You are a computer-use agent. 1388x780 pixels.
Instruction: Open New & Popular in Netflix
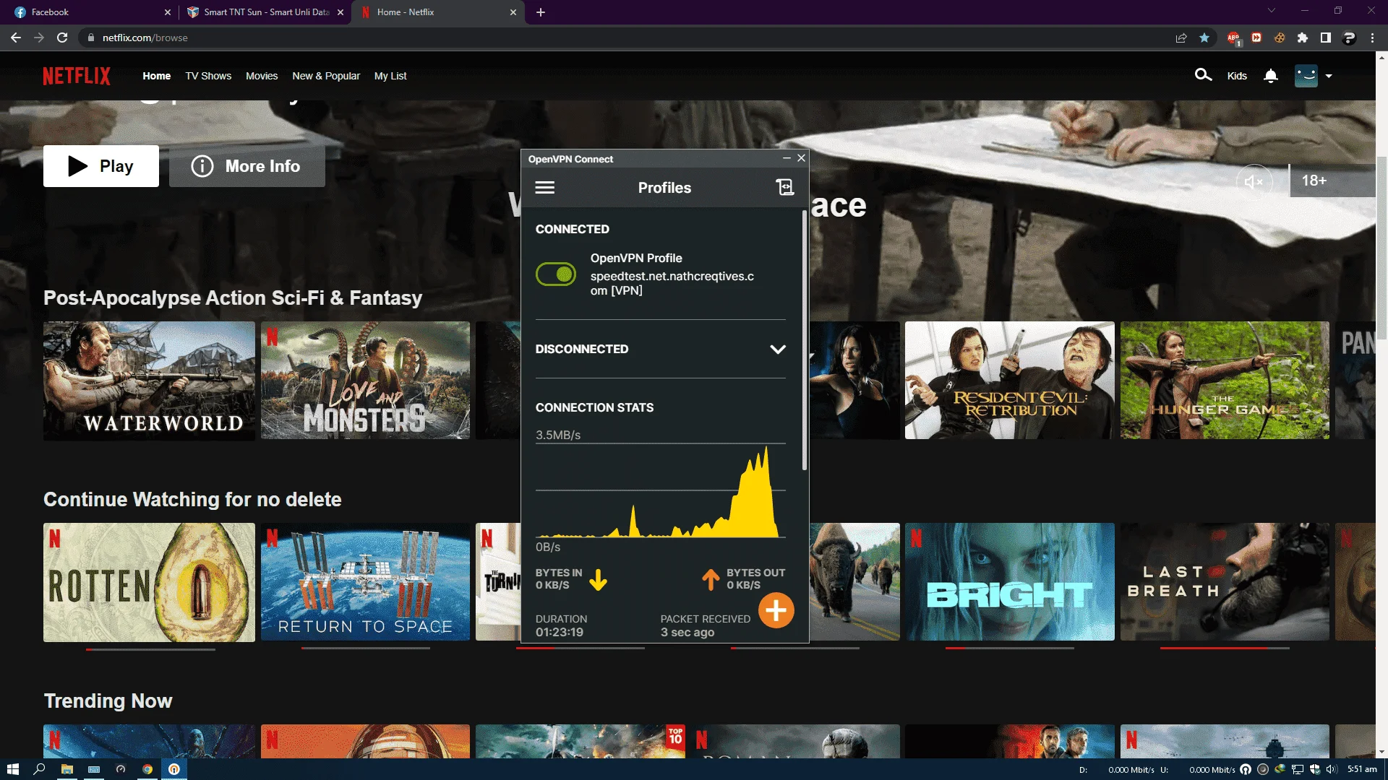(326, 76)
